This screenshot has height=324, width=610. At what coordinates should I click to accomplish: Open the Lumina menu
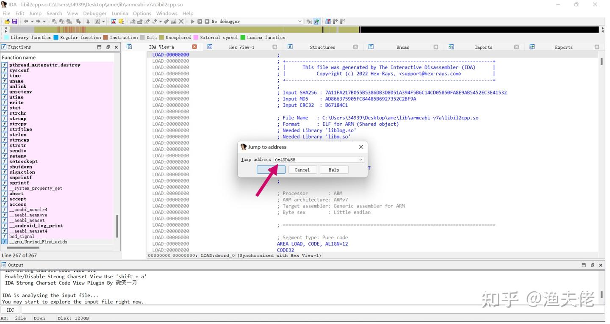(x=119, y=14)
